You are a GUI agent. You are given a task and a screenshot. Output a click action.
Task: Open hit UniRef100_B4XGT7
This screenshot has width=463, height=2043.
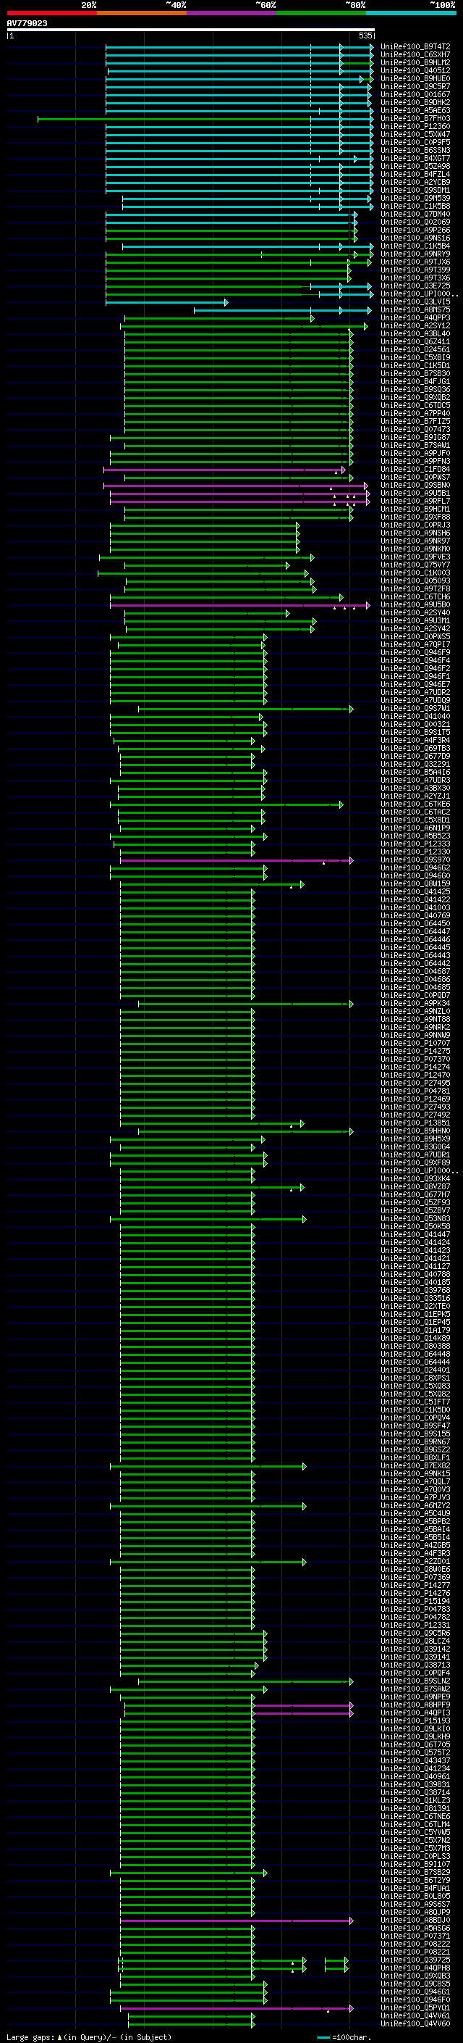pos(415,159)
